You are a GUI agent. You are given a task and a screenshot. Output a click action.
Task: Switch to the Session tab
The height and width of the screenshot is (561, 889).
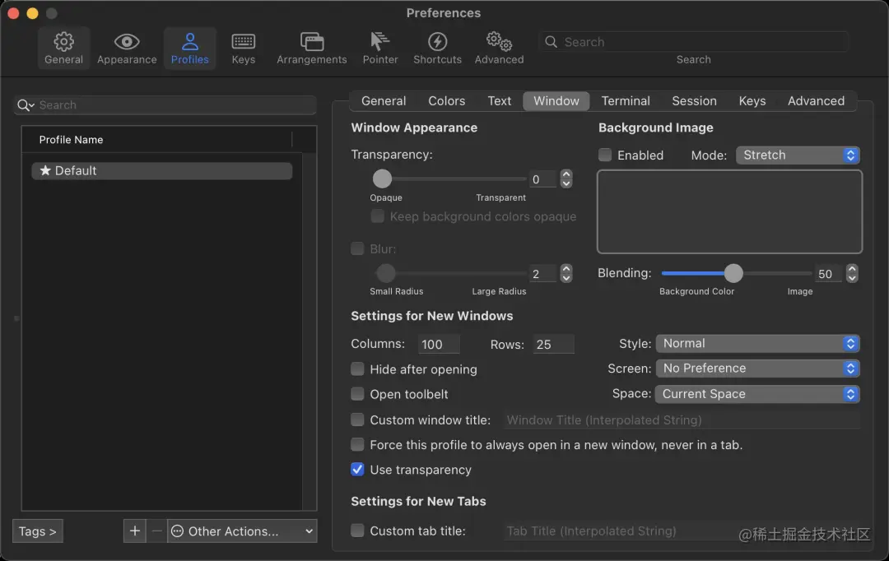(694, 101)
